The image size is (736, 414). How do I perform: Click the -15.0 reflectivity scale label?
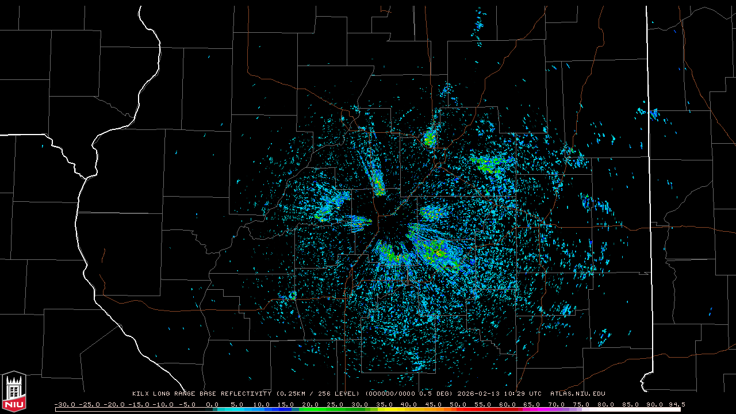[x=138, y=405]
